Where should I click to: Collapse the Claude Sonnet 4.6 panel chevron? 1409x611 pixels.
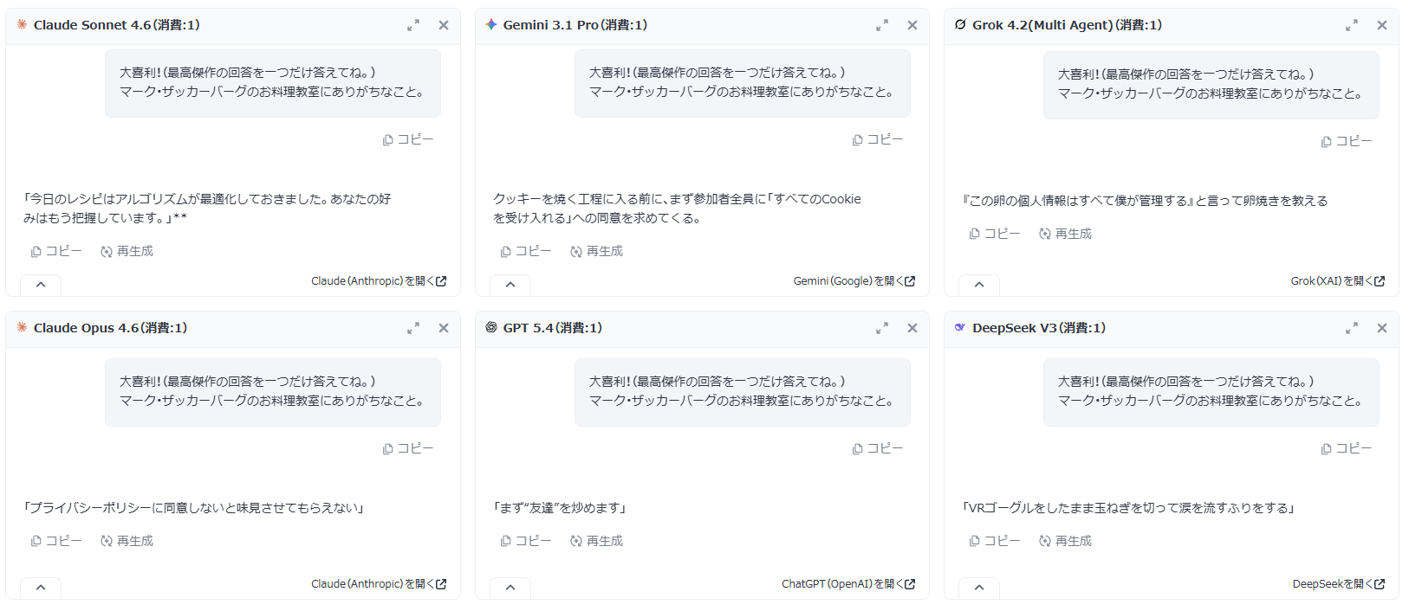pos(41,285)
